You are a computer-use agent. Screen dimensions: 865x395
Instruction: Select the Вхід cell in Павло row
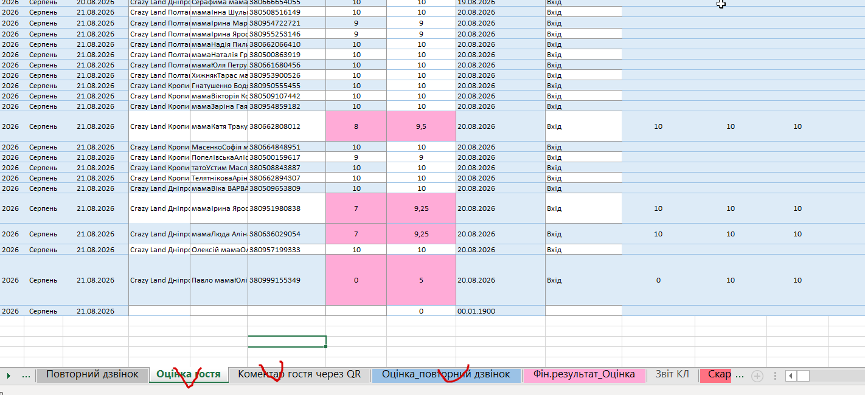[583, 280]
